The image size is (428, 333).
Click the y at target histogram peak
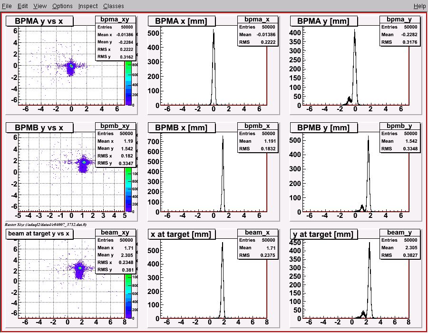point(370,244)
